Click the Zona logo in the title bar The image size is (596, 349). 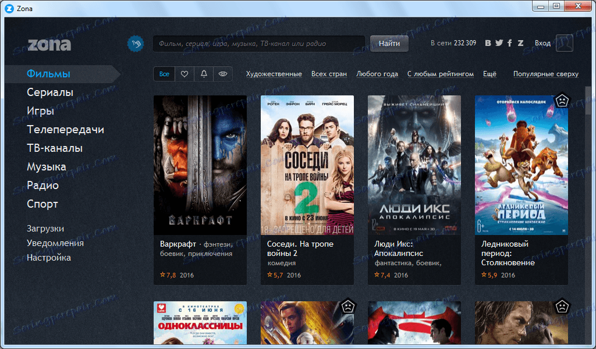coord(9,8)
